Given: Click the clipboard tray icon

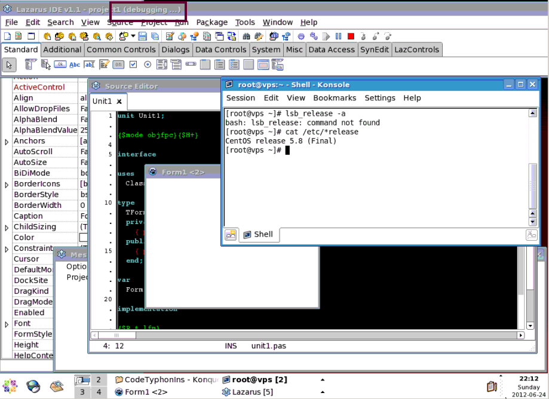Looking at the screenshot, I should pos(492,386).
